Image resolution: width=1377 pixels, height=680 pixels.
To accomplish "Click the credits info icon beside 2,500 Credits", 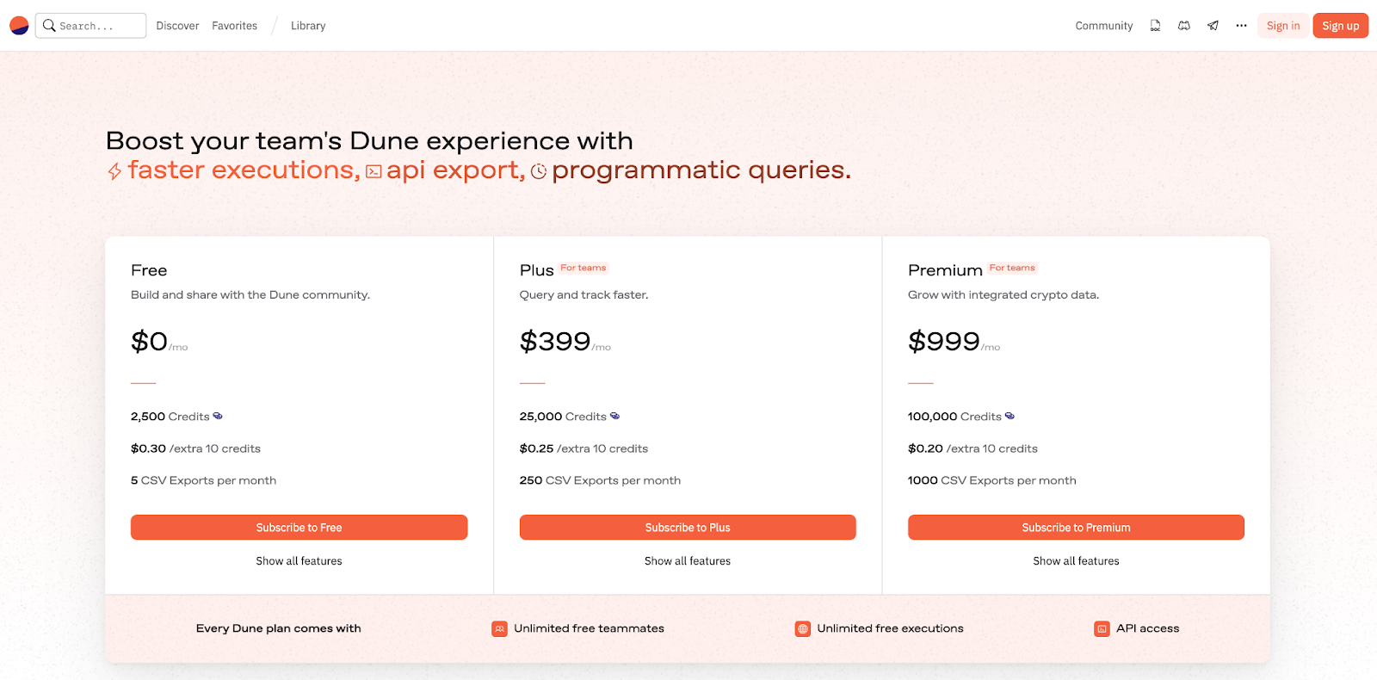I will [x=217, y=416].
